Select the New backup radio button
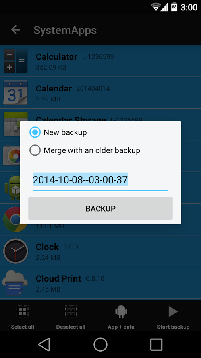 coord(35,132)
